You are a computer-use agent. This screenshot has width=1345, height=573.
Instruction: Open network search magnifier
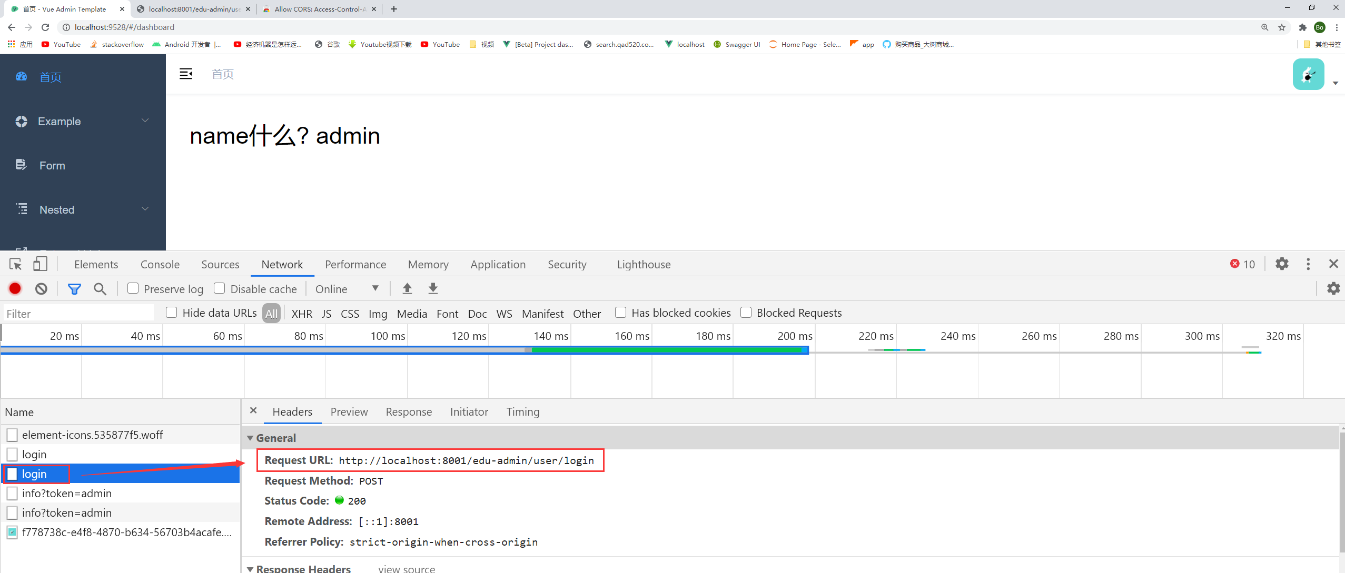click(x=100, y=289)
